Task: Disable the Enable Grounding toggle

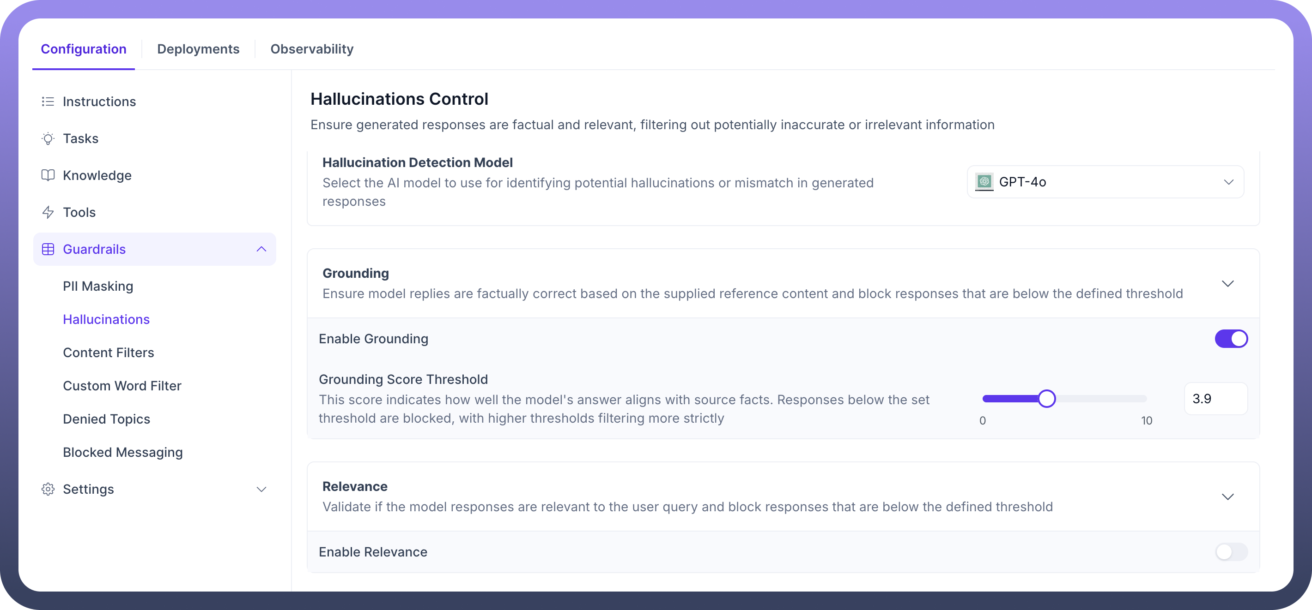Action: pos(1231,338)
